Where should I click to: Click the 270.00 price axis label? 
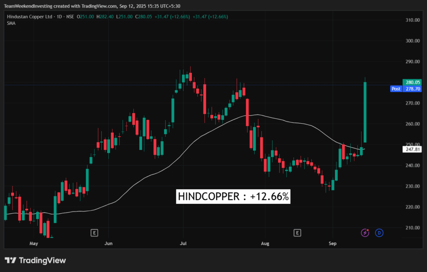point(412,103)
